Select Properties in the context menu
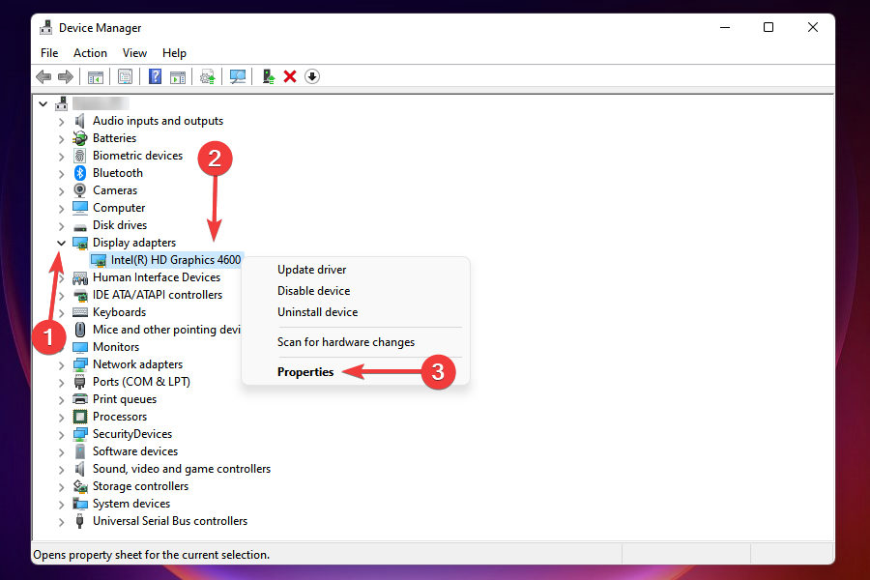Screen dimensions: 870x580 [x=356, y=372]
